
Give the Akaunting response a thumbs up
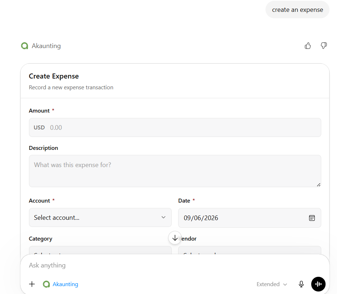(x=308, y=46)
